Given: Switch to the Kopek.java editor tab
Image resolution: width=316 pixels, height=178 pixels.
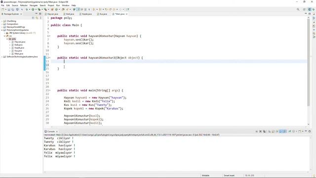Looking at the screenshot, I should tap(86, 14).
